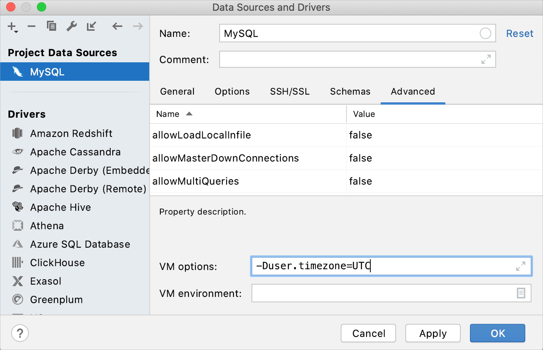Switch to the General tab
The image size is (543, 350).
pyautogui.click(x=177, y=92)
